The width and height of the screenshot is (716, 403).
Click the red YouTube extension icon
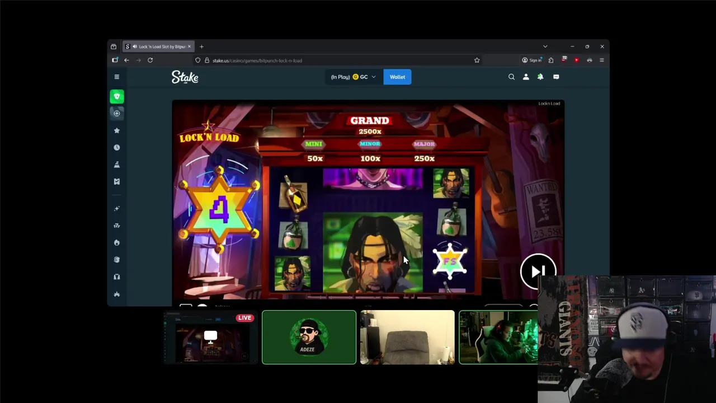coord(577,60)
